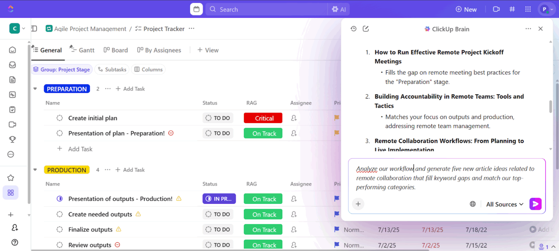The width and height of the screenshot is (559, 251).
Task: Toggle the Subtasks filter
Action: [112, 69]
